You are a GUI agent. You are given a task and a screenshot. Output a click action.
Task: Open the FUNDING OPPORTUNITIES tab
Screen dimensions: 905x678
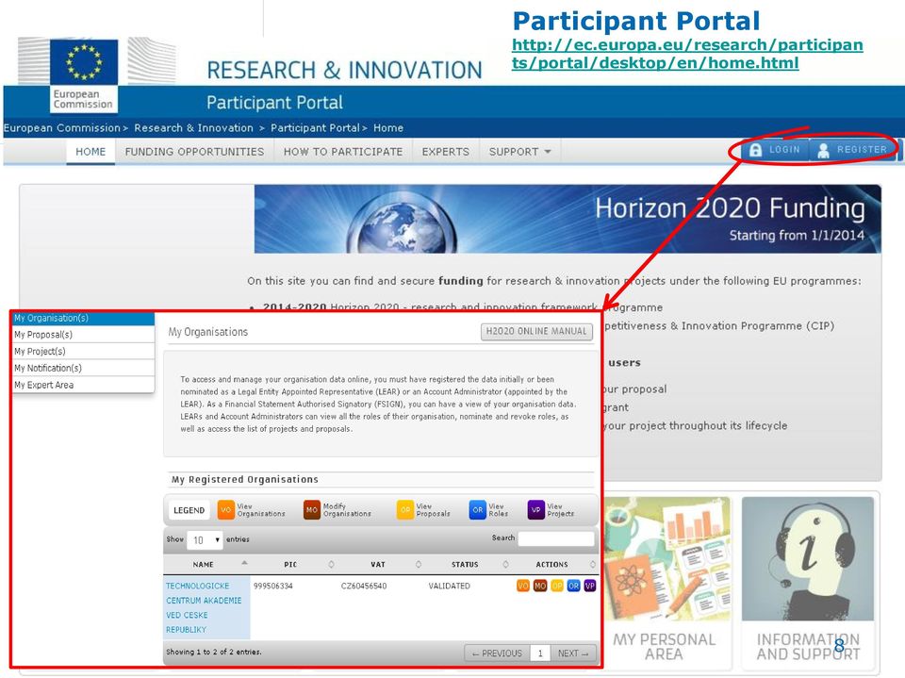pos(194,152)
